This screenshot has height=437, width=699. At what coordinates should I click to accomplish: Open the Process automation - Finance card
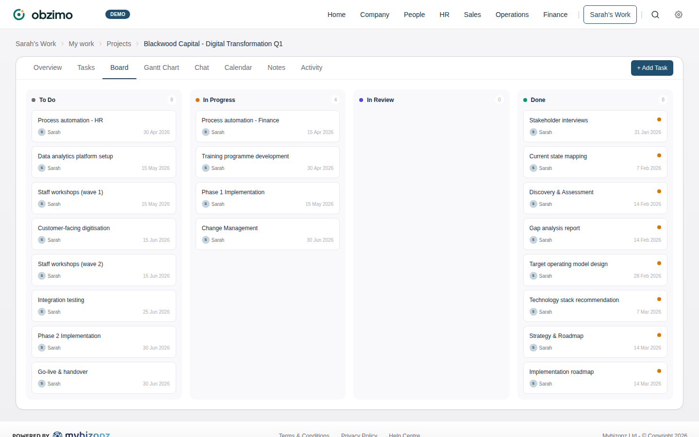pos(267,126)
